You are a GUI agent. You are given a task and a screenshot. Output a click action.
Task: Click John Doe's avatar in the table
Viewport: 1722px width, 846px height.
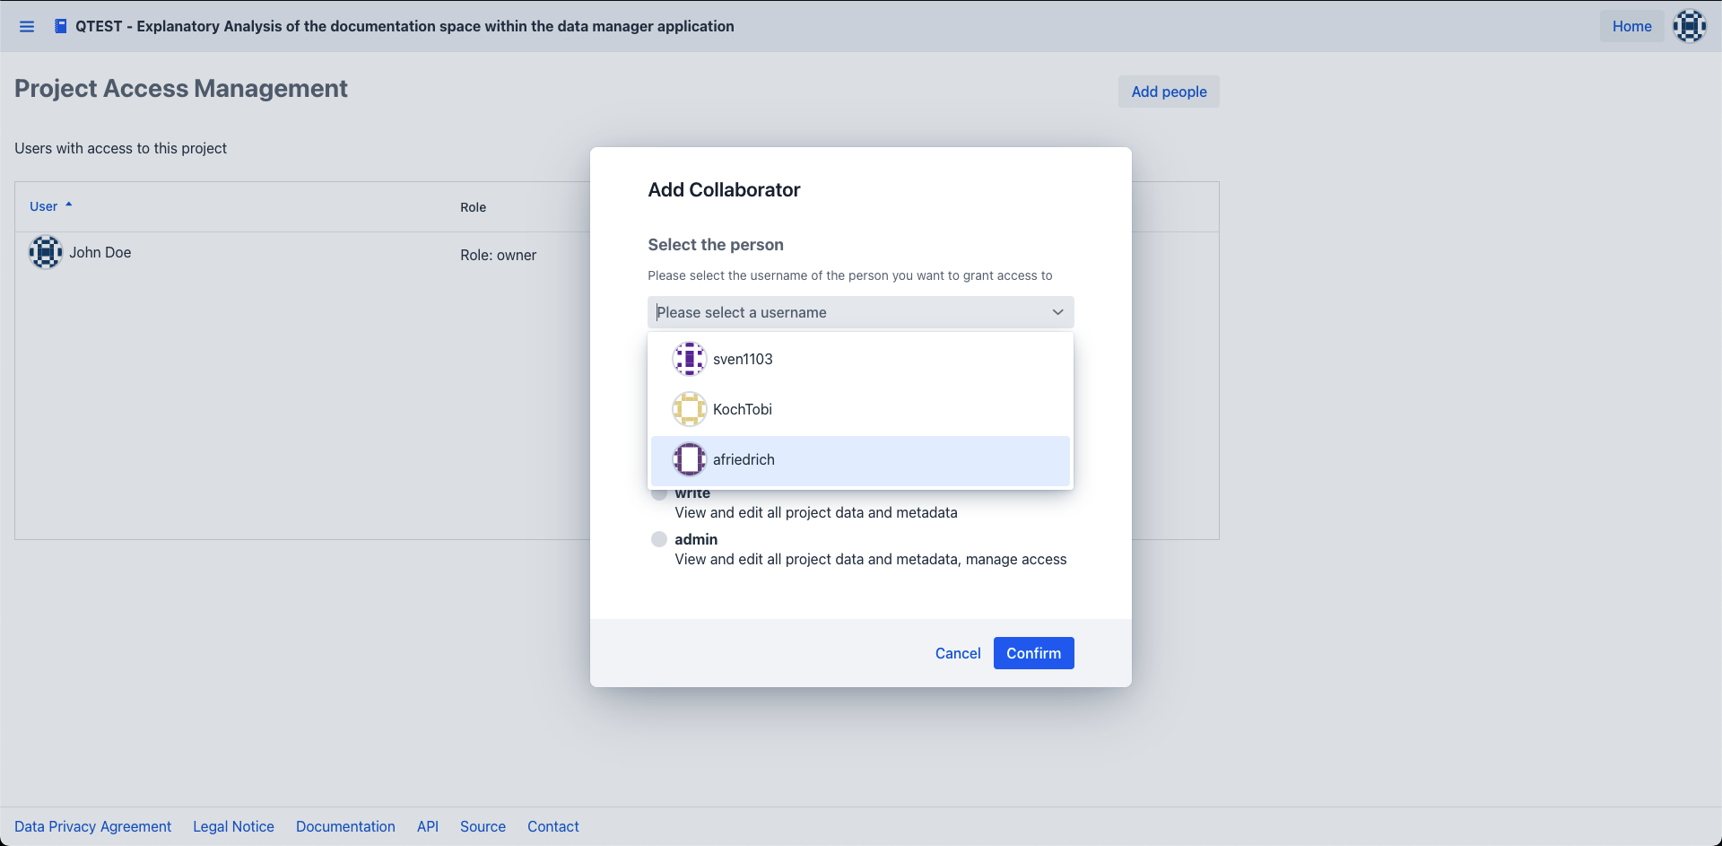pyautogui.click(x=46, y=253)
